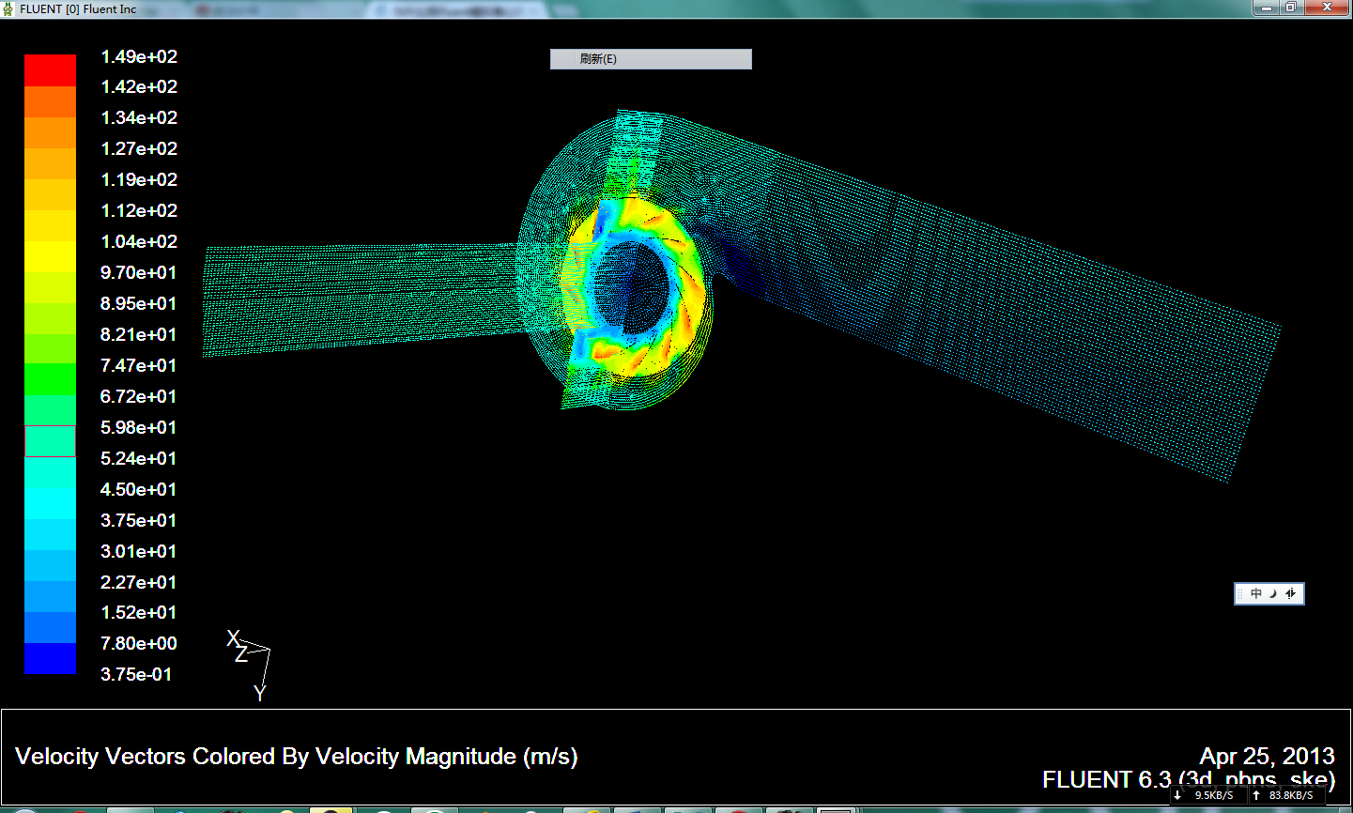Click the red-outlined swatch above 5.24e+01
The height and width of the screenshot is (813, 1353).
coord(51,441)
